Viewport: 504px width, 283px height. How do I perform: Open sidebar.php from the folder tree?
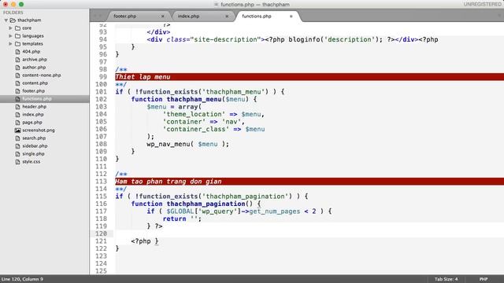click(x=35, y=146)
